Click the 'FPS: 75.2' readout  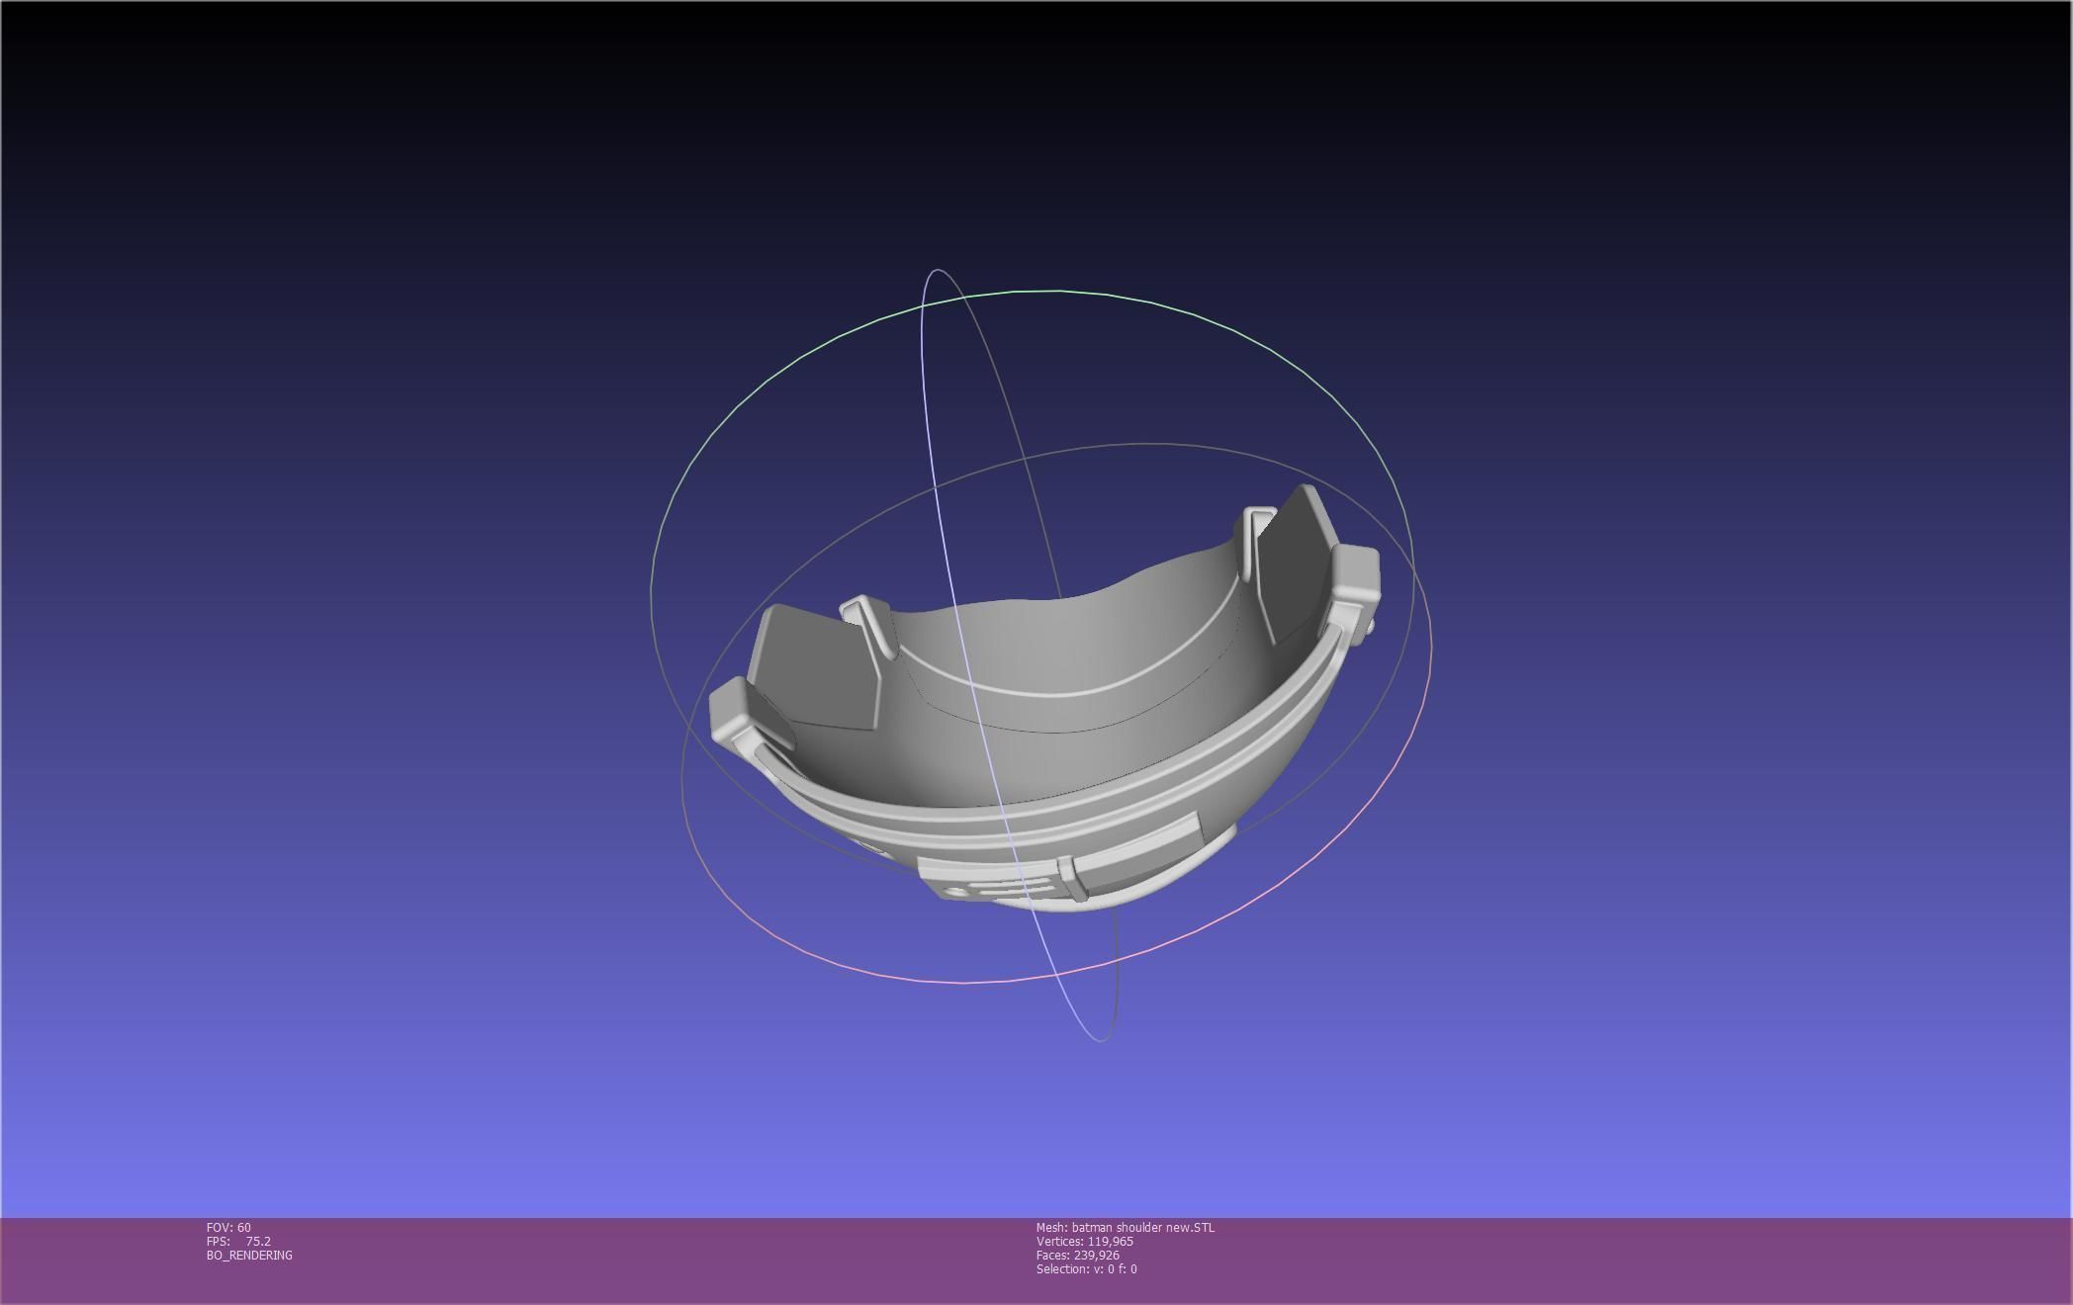click(238, 1242)
